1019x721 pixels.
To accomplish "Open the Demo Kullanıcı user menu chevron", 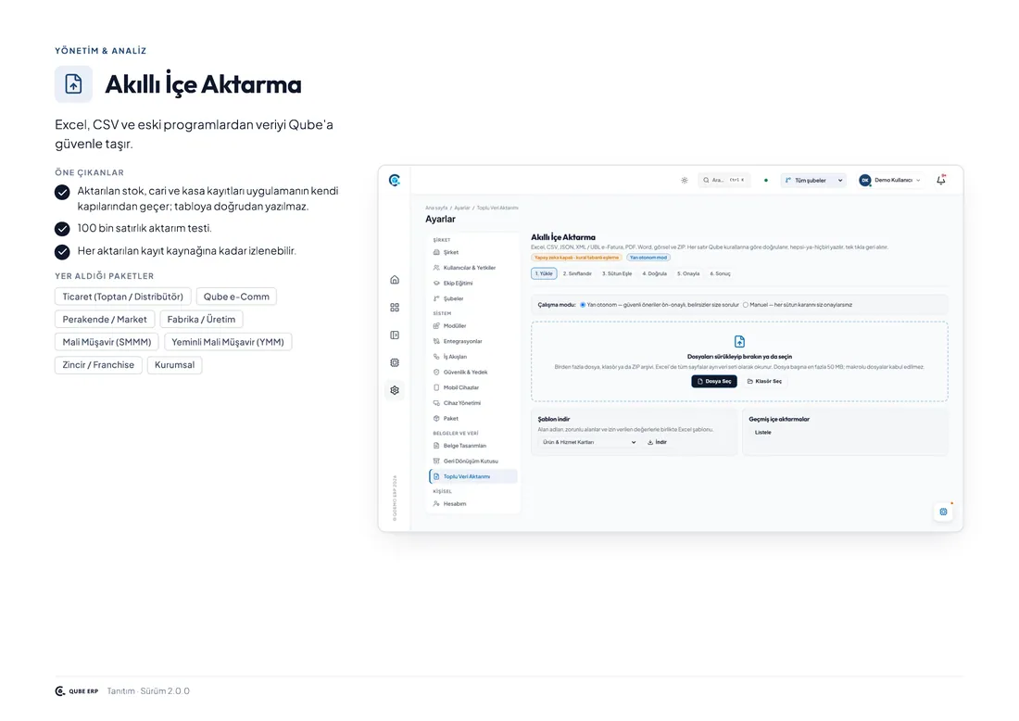I will pos(918,180).
